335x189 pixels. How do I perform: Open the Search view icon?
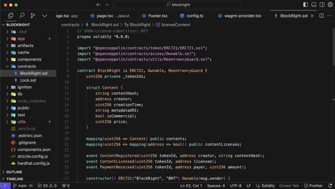[22, 16]
